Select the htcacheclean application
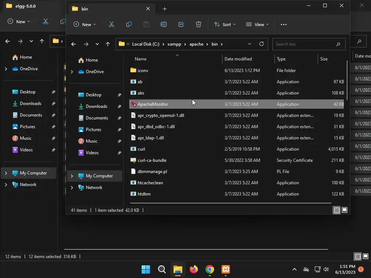The image size is (371, 278). tap(237, 183)
